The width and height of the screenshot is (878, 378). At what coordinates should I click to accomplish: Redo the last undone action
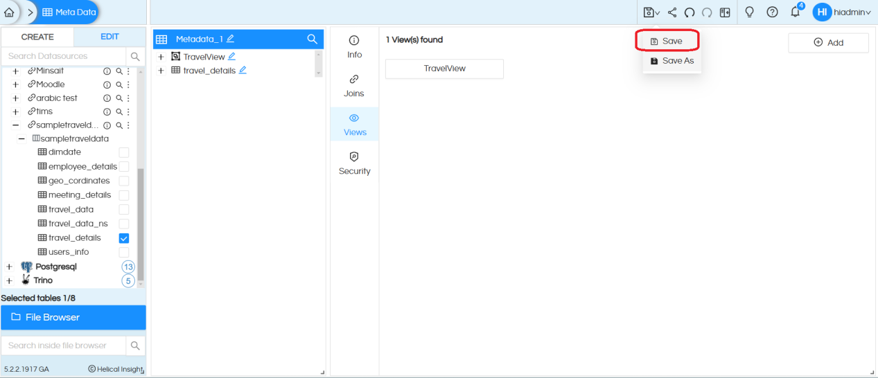point(707,12)
